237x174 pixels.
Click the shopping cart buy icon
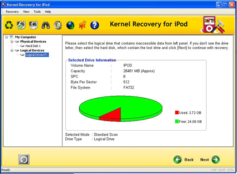coord(83,25)
